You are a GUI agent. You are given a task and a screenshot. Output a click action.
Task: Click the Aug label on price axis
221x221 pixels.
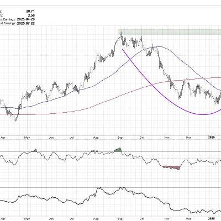96,138
